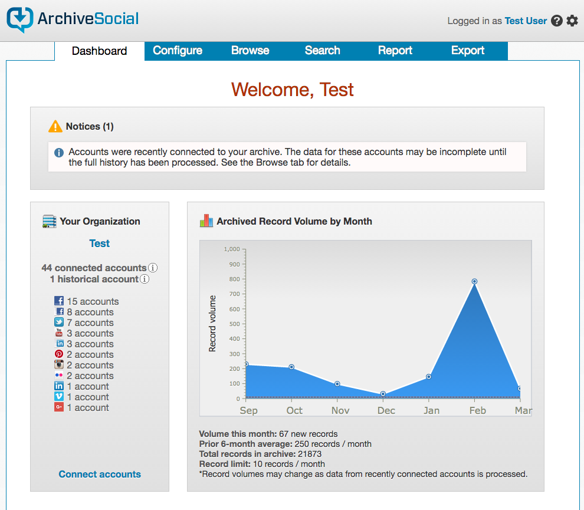Viewport: 584px width, 510px height.
Task: Go to the Search tab
Action: click(323, 51)
